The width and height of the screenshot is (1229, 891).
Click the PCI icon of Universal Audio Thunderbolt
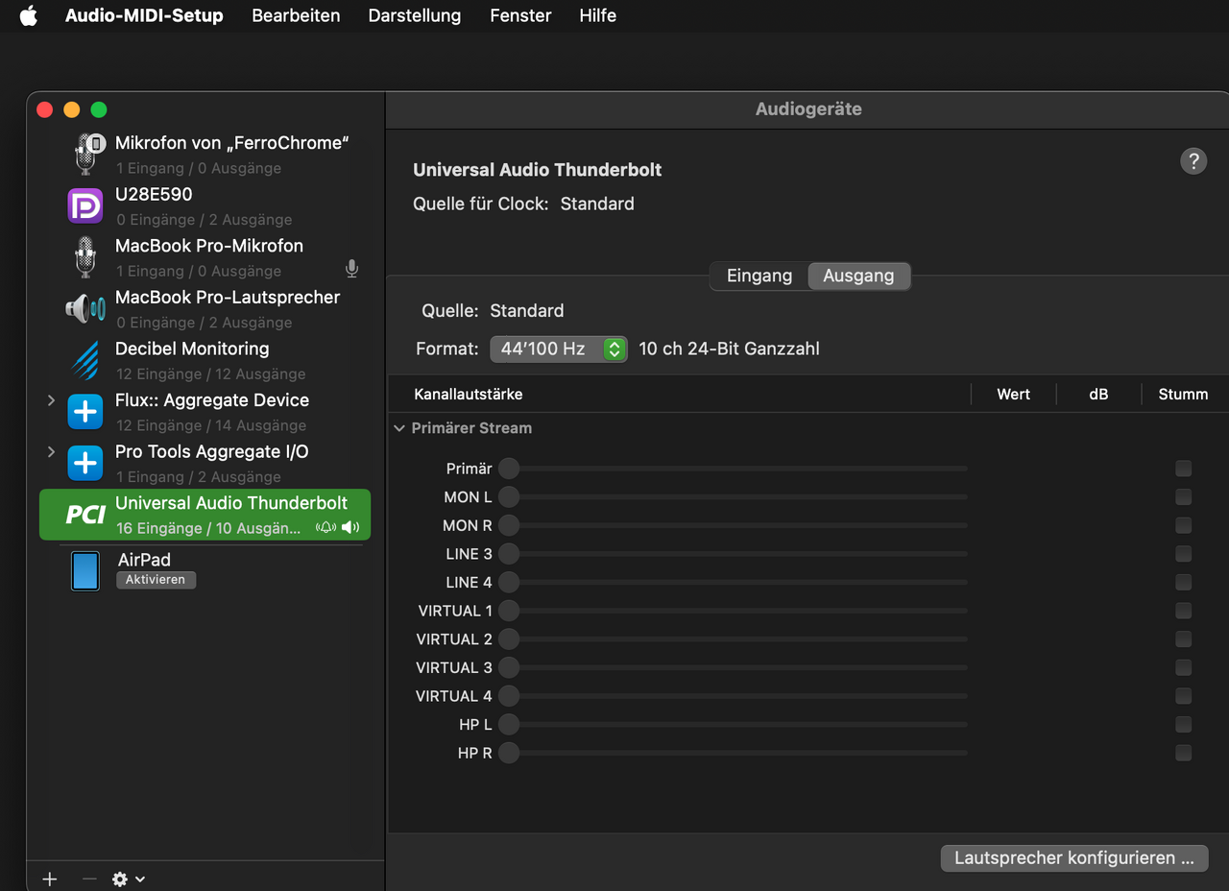(85, 515)
